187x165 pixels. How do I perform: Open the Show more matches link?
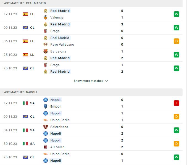88,81
